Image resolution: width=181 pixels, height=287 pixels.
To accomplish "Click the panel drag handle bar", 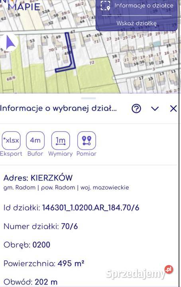I will [89, 98].
